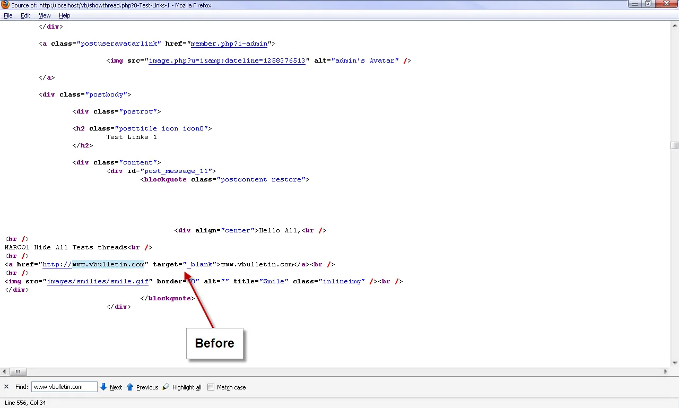This screenshot has width=679, height=408.
Task: Click the Firefox icon in the title bar
Action: point(5,5)
